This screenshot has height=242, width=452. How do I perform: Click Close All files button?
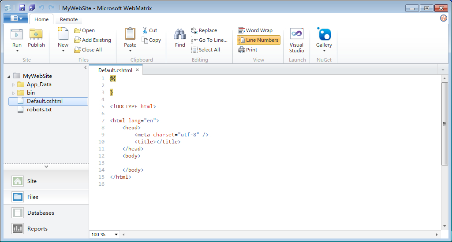88,49
